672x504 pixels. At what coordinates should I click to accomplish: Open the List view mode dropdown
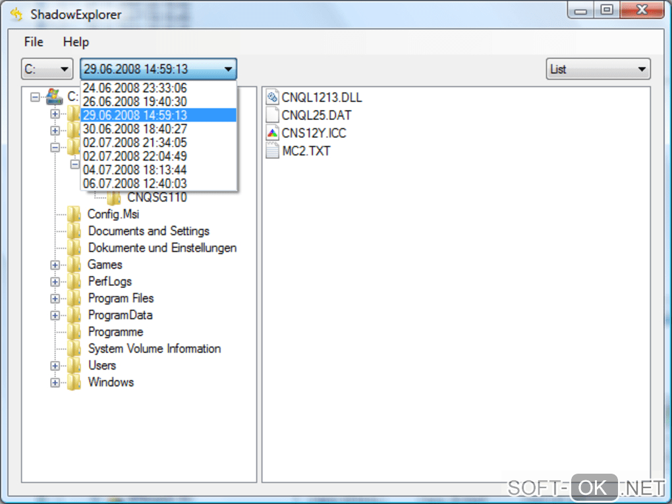click(598, 69)
